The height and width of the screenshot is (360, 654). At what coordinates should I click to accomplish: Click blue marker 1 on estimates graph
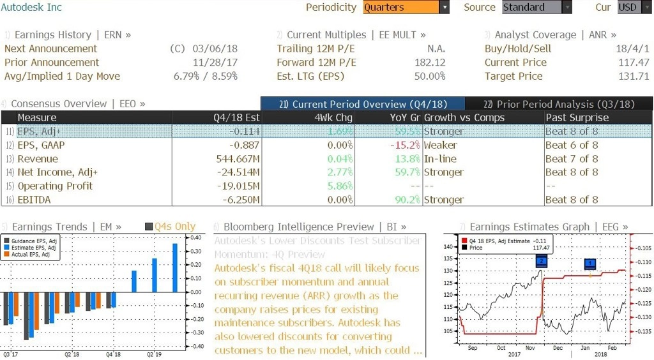[589, 264]
